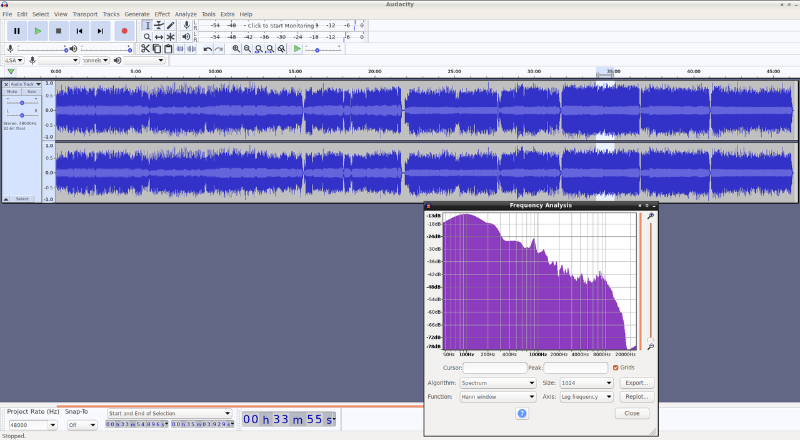Select the Selection (I-beam) tool

147,25
